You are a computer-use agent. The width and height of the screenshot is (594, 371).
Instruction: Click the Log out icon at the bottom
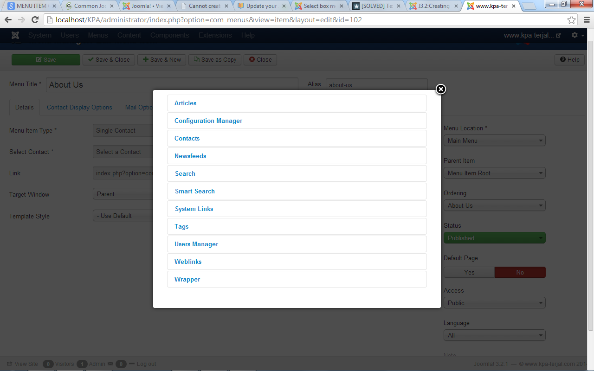point(133,364)
